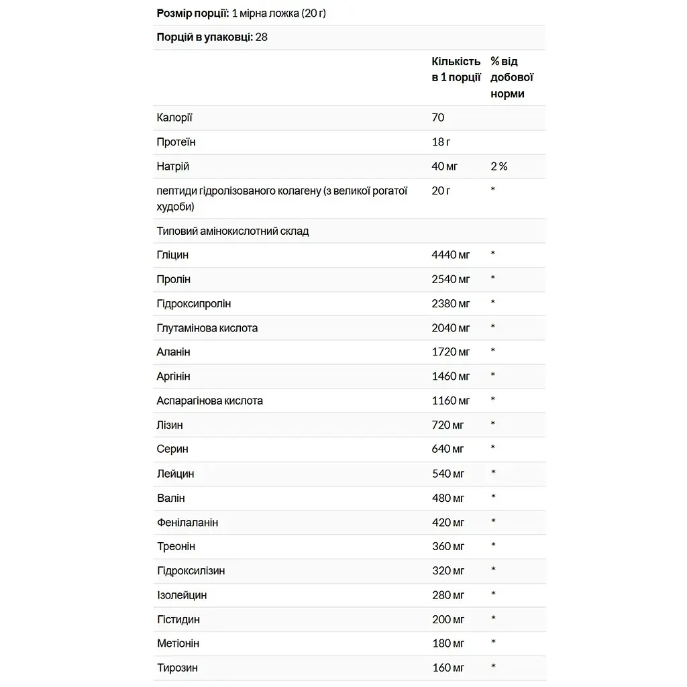Click the asterisk in the Аланін row

pyautogui.click(x=493, y=350)
